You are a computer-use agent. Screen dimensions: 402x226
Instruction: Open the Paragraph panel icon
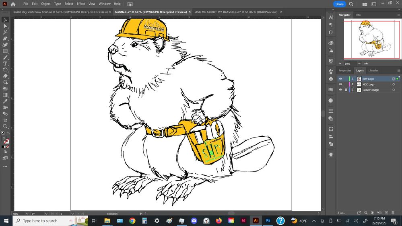pos(331,25)
